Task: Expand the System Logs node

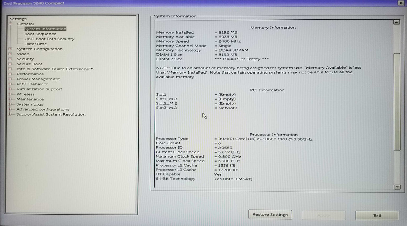Action: coord(10,104)
